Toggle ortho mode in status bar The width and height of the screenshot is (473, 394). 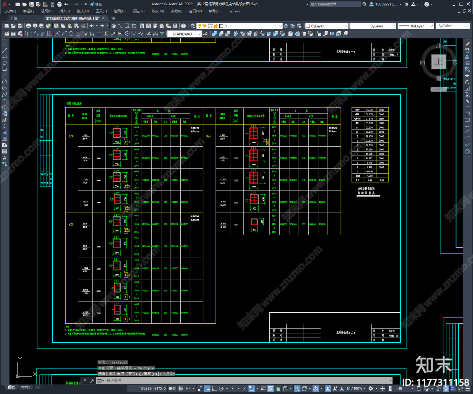coord(214,388)
